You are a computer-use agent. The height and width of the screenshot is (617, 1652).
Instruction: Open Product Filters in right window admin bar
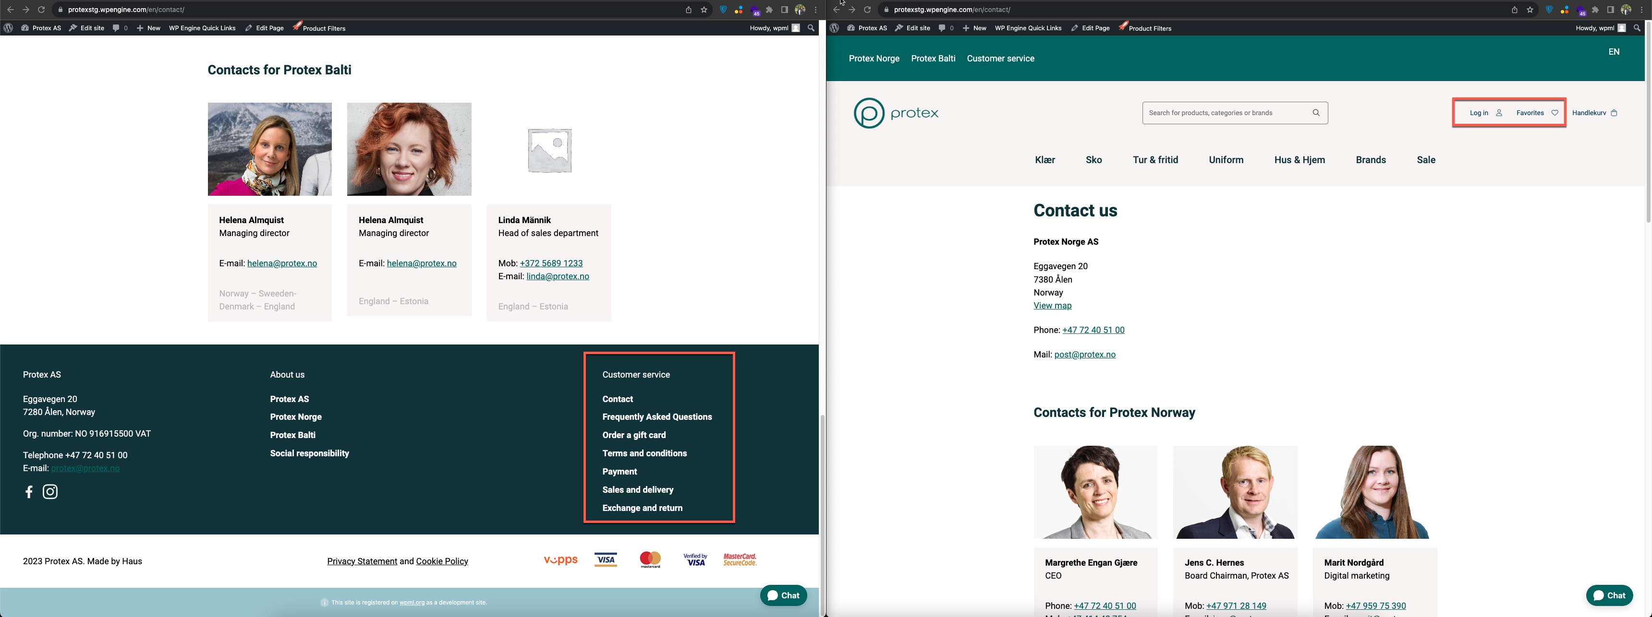point(1145,27)
